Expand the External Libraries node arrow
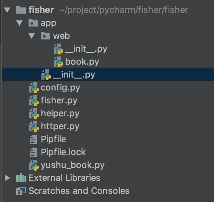This screenshot has width=214, height=202. tap(7, 178)
